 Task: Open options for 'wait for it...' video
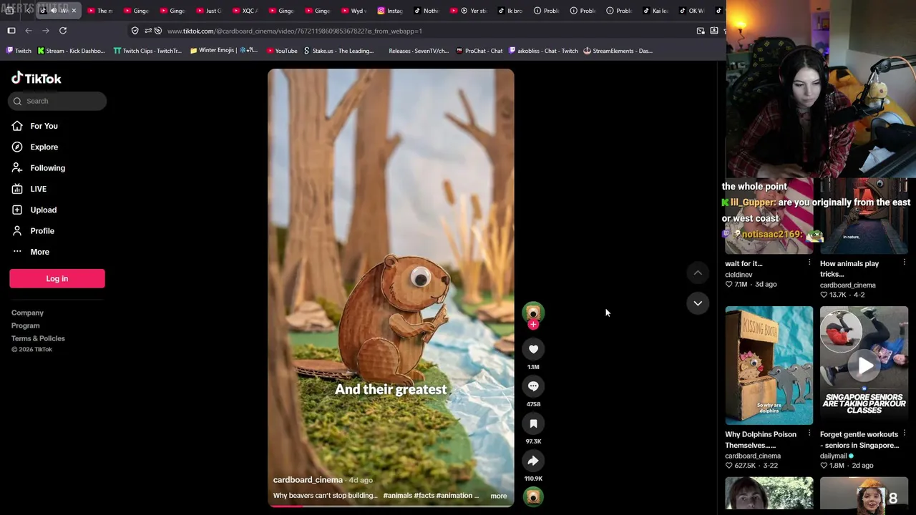click(809, 263)
